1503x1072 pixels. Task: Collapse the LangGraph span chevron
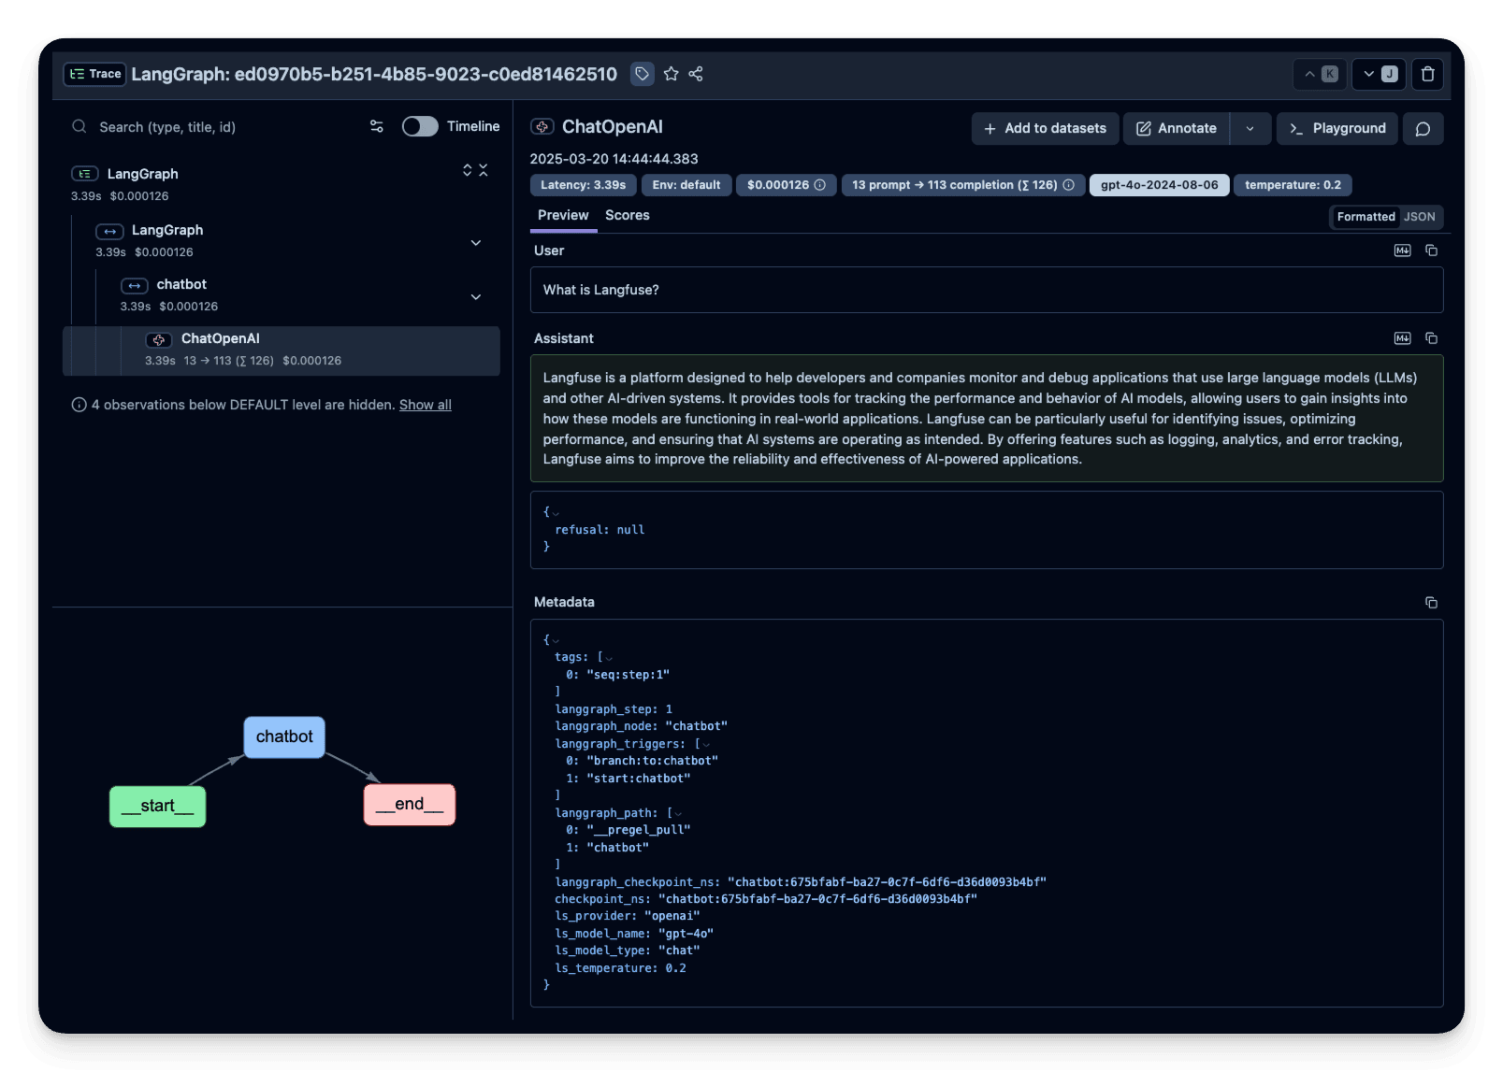tap(476, 242)
